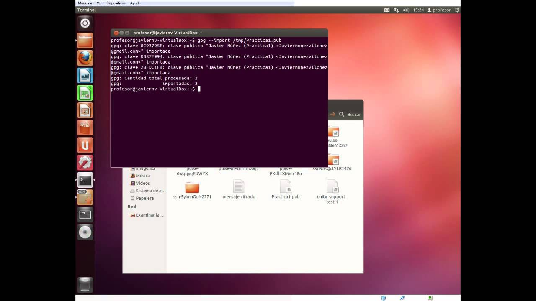Click the terminal prompt cursor line

pos(155,89)
